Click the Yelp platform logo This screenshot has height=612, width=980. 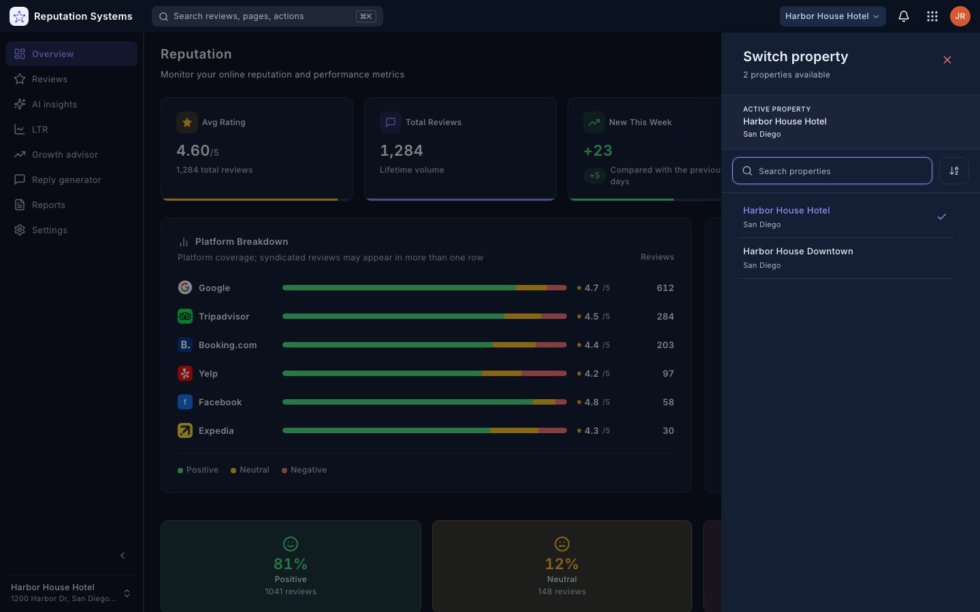185,373
